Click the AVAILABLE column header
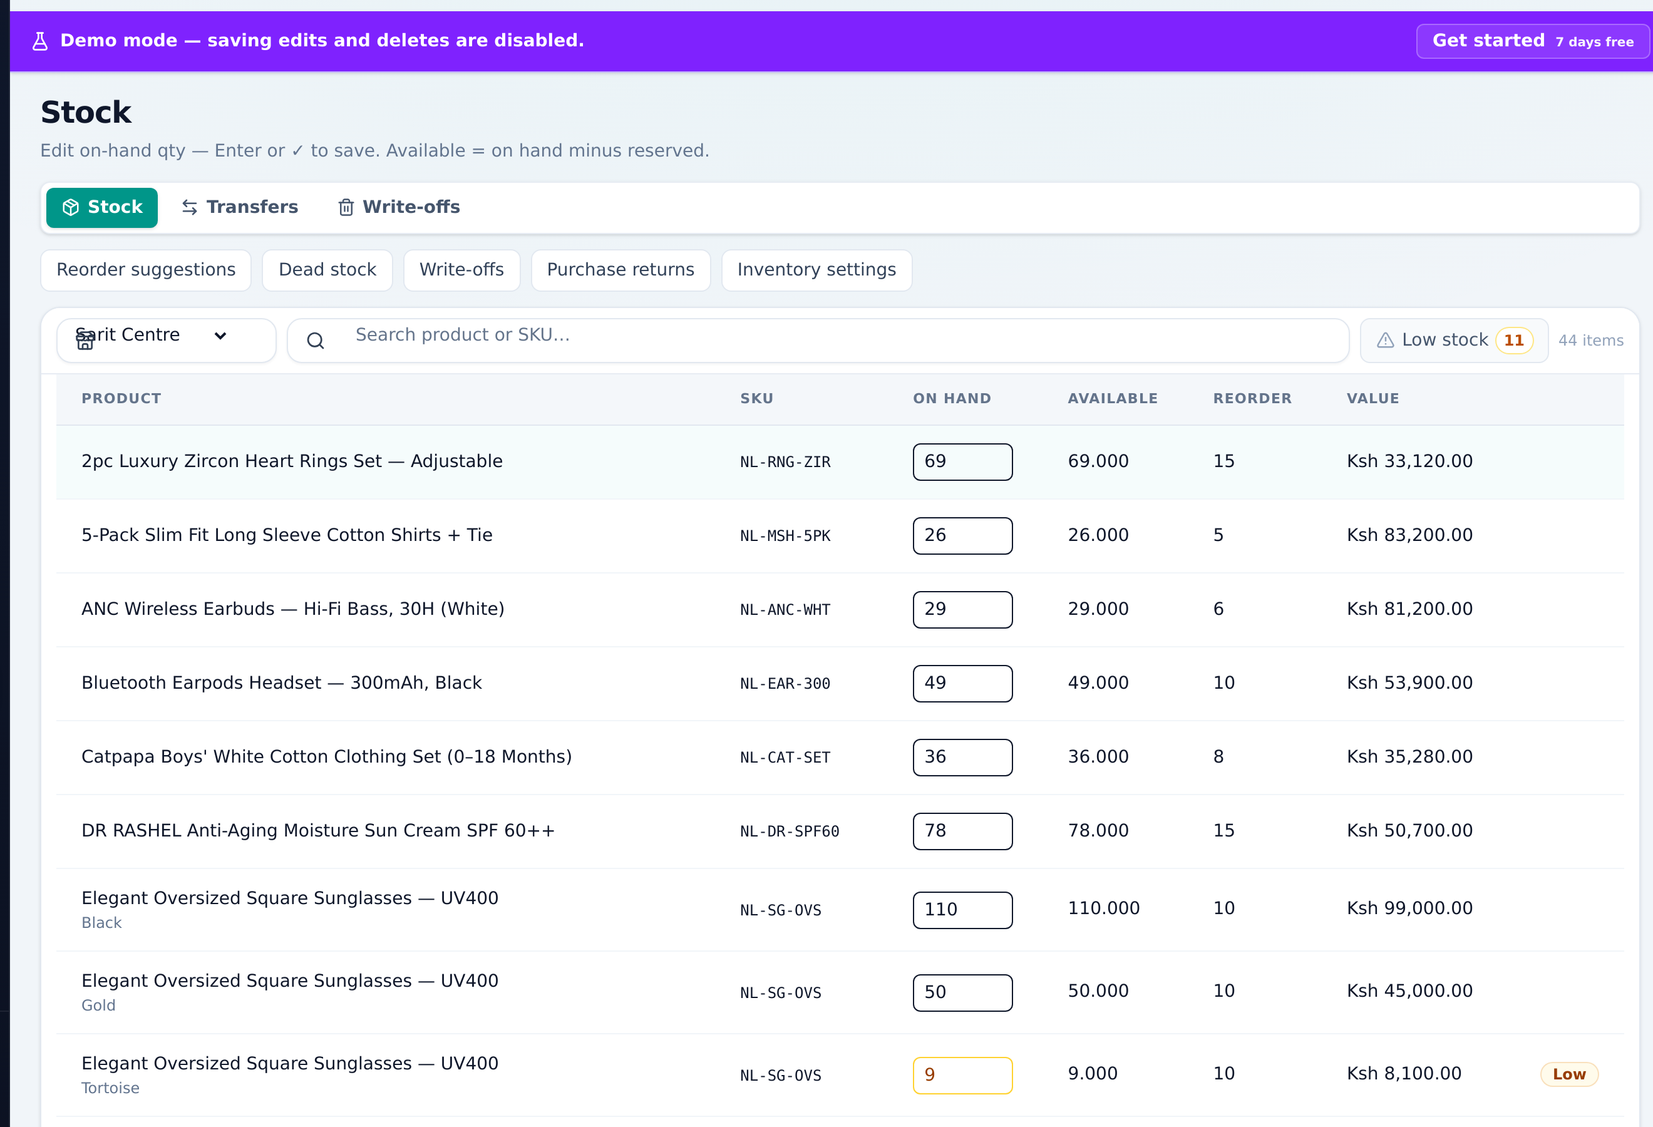Screen dimensions: 1653x1127 tap(1113, 399)
